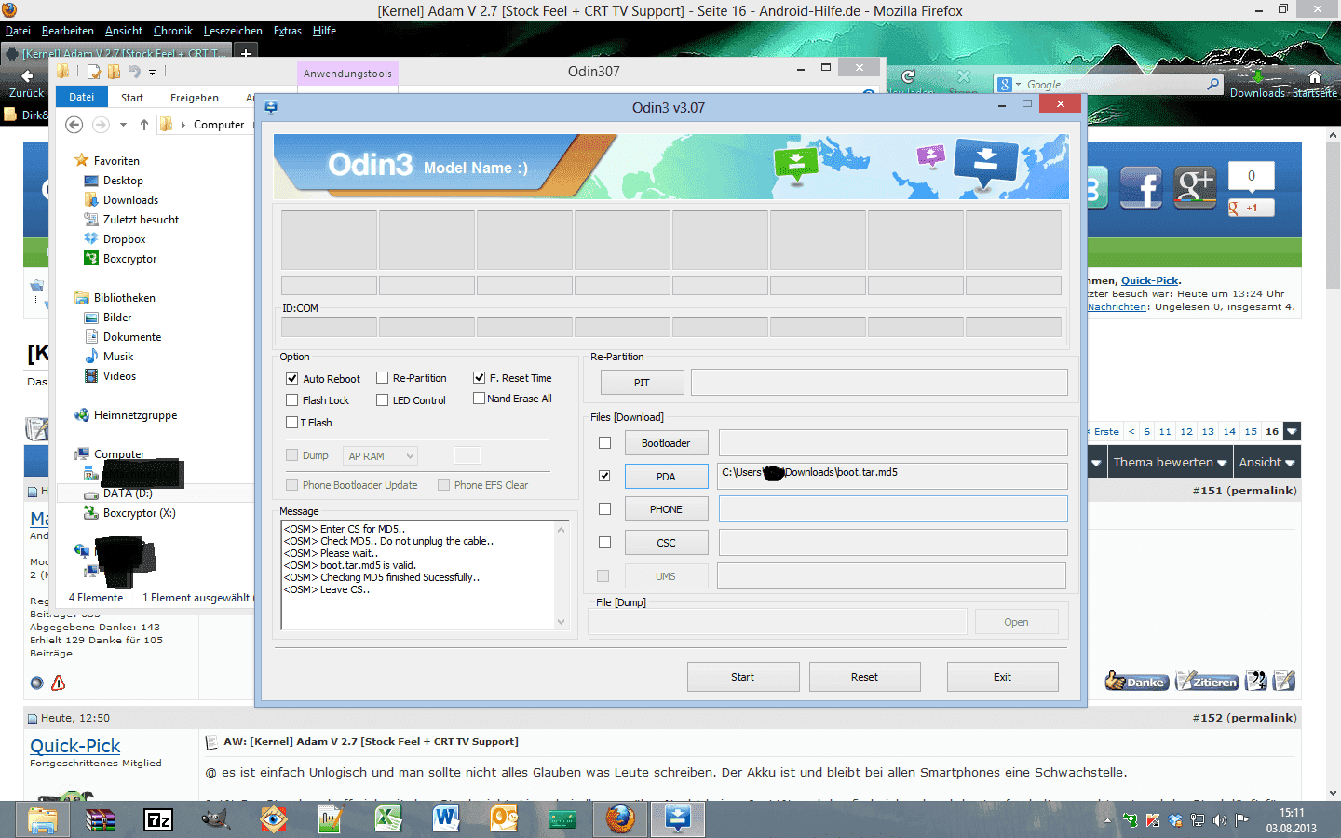Select Downloads in Explorer favorites
1341x838 pixels.
click(x=130, y=200)
